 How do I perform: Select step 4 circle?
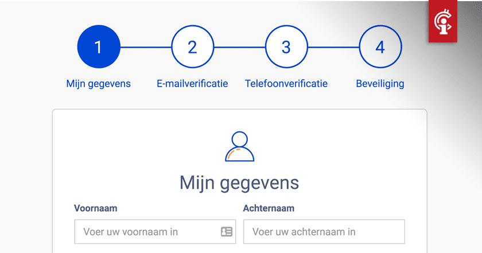(x=380, y=46)
